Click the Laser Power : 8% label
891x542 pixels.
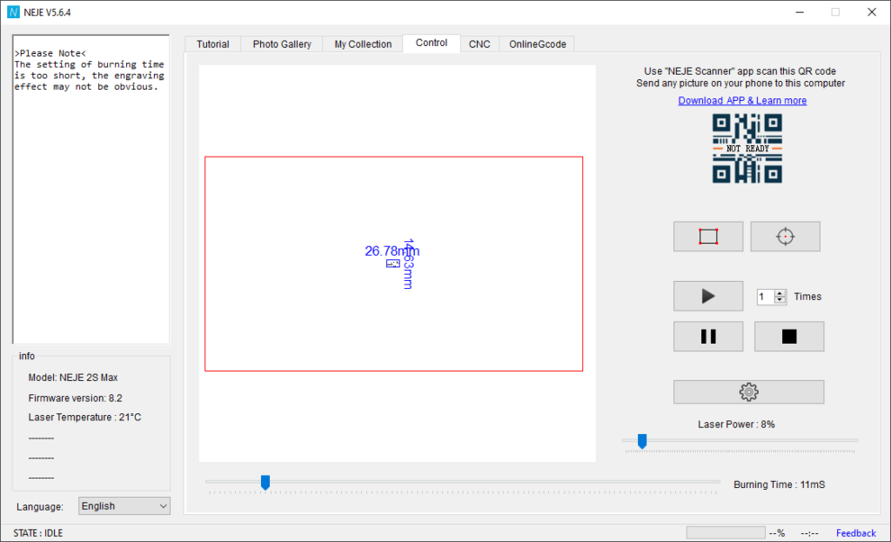[x=736, y=425]
